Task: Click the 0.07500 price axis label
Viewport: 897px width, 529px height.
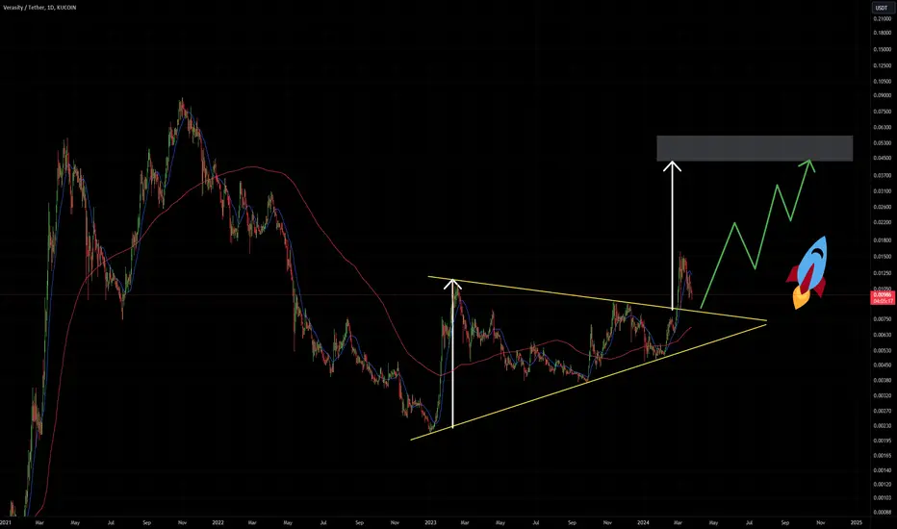Action: click(x=883, y=112)
